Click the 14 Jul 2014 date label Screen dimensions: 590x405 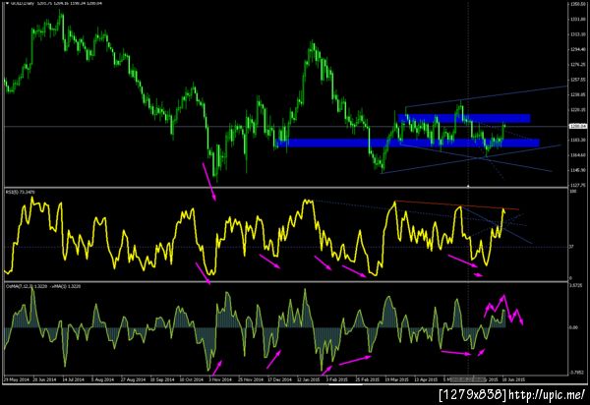coord(73,379)
